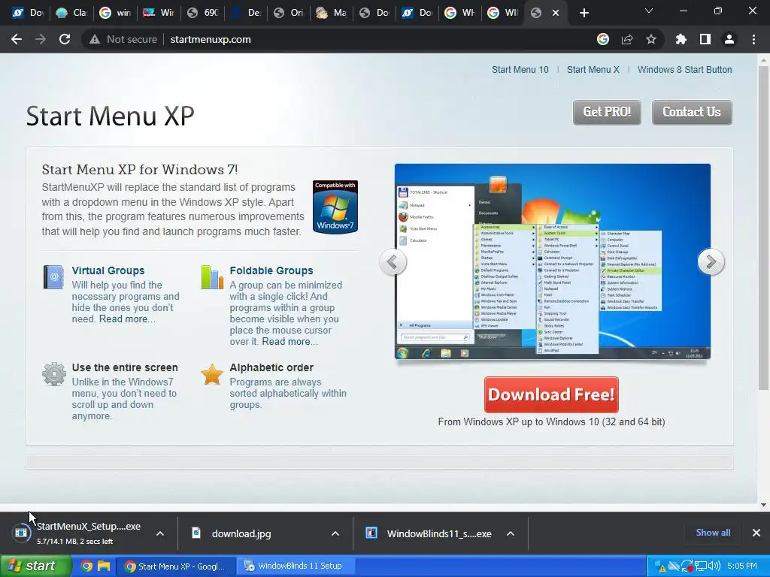Open the Chrome profile icon
770x577 pixels.
point(729,39)
